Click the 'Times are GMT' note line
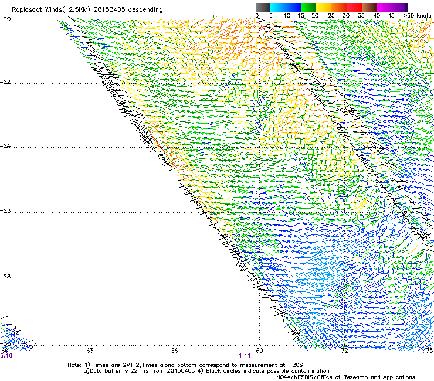The width and height of the screenshot is (434, 381). click(185, 365)
